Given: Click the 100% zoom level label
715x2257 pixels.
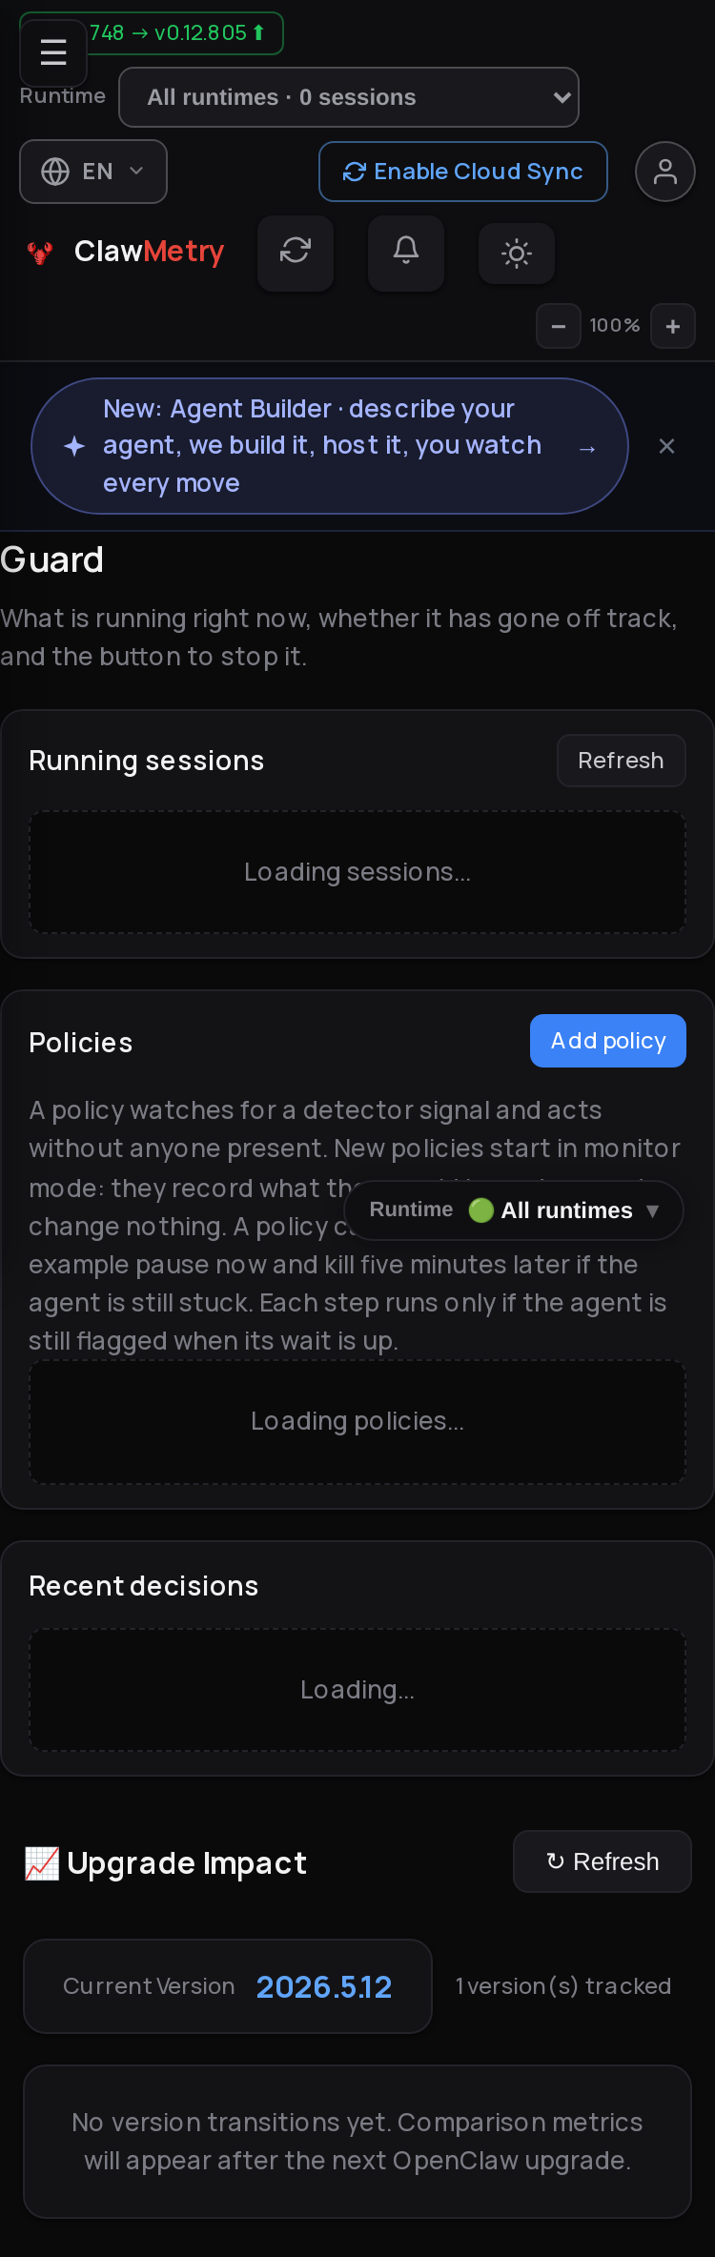Looking at the screenshot, I should pos(615,326).
